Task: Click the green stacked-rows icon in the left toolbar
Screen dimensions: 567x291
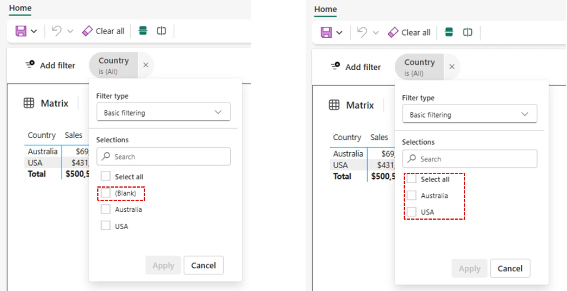Action: pos(143,31)
